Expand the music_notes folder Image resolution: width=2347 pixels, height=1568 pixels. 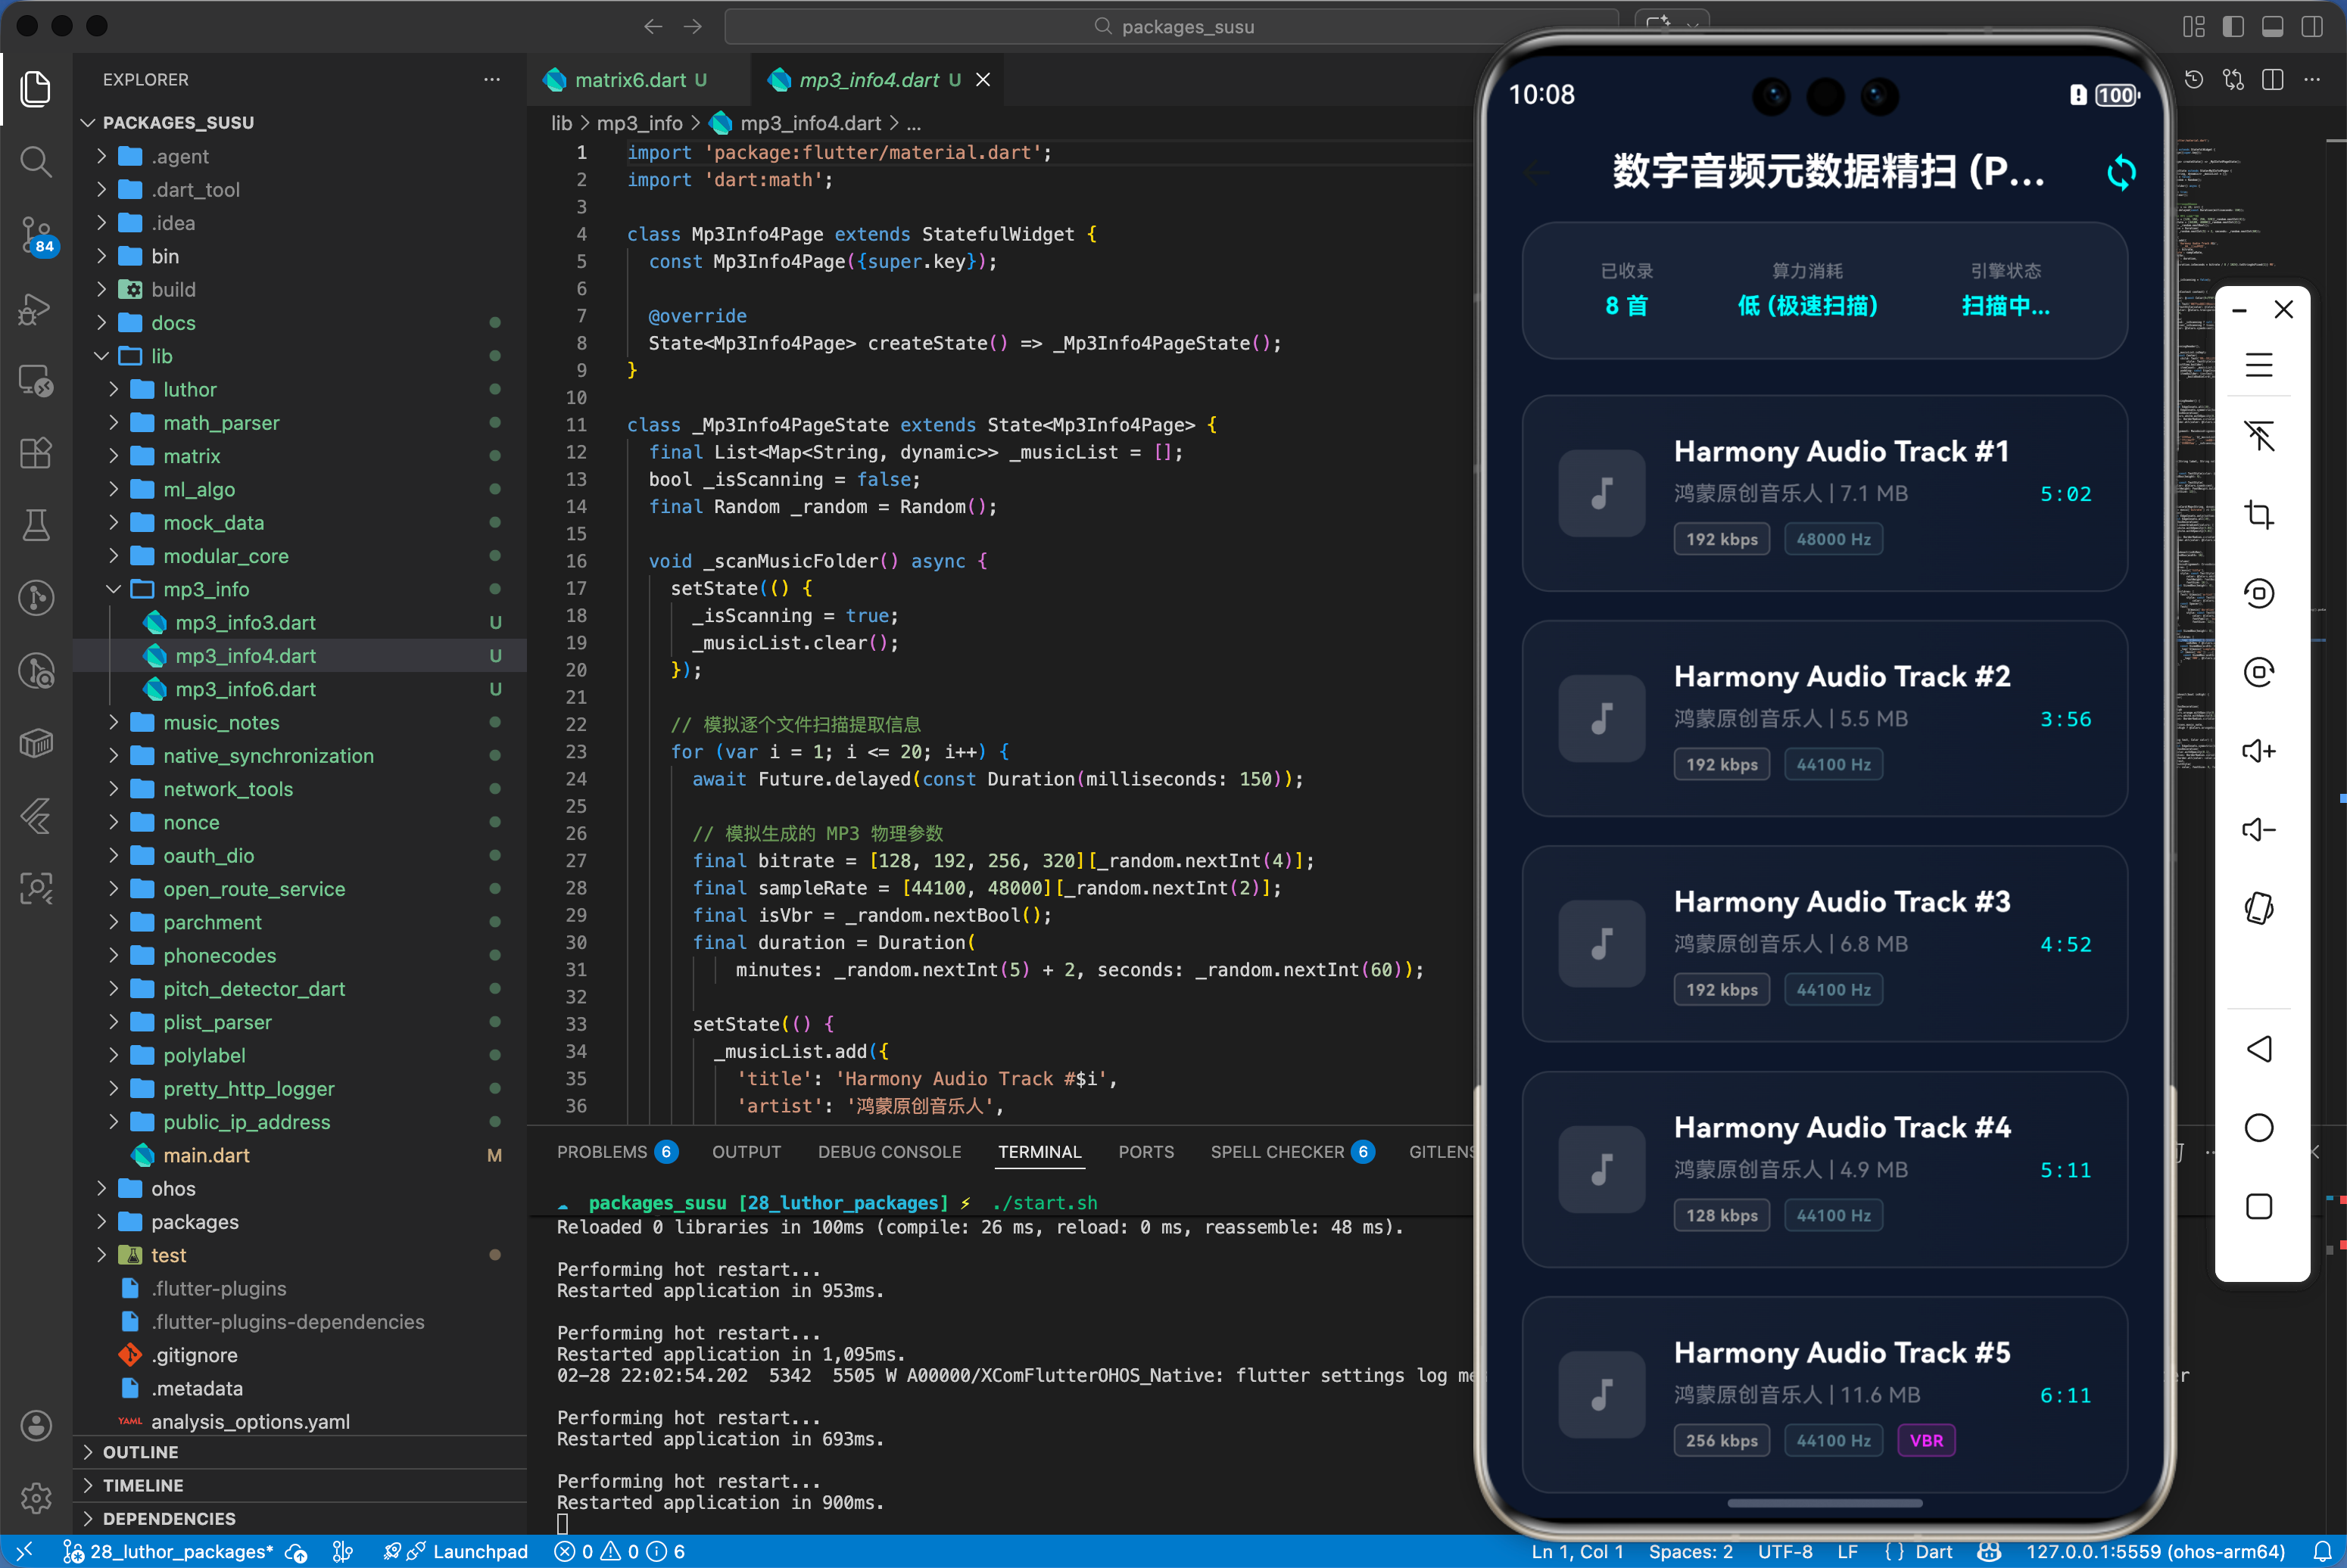tap(220, 722)
